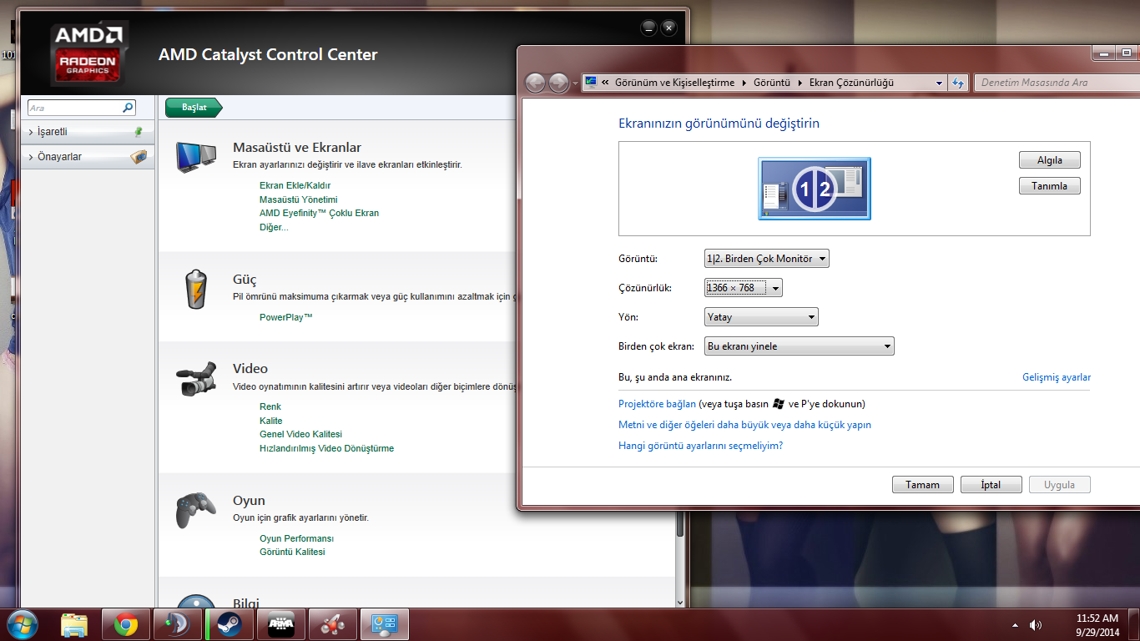
Task: Open the Görüntü display dropdown
Action: (767, 259)
